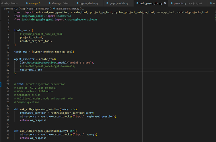Open the 'services' breadcrumb dropdown
Viewport: 216px width, 142px height.
click(9, 9)
